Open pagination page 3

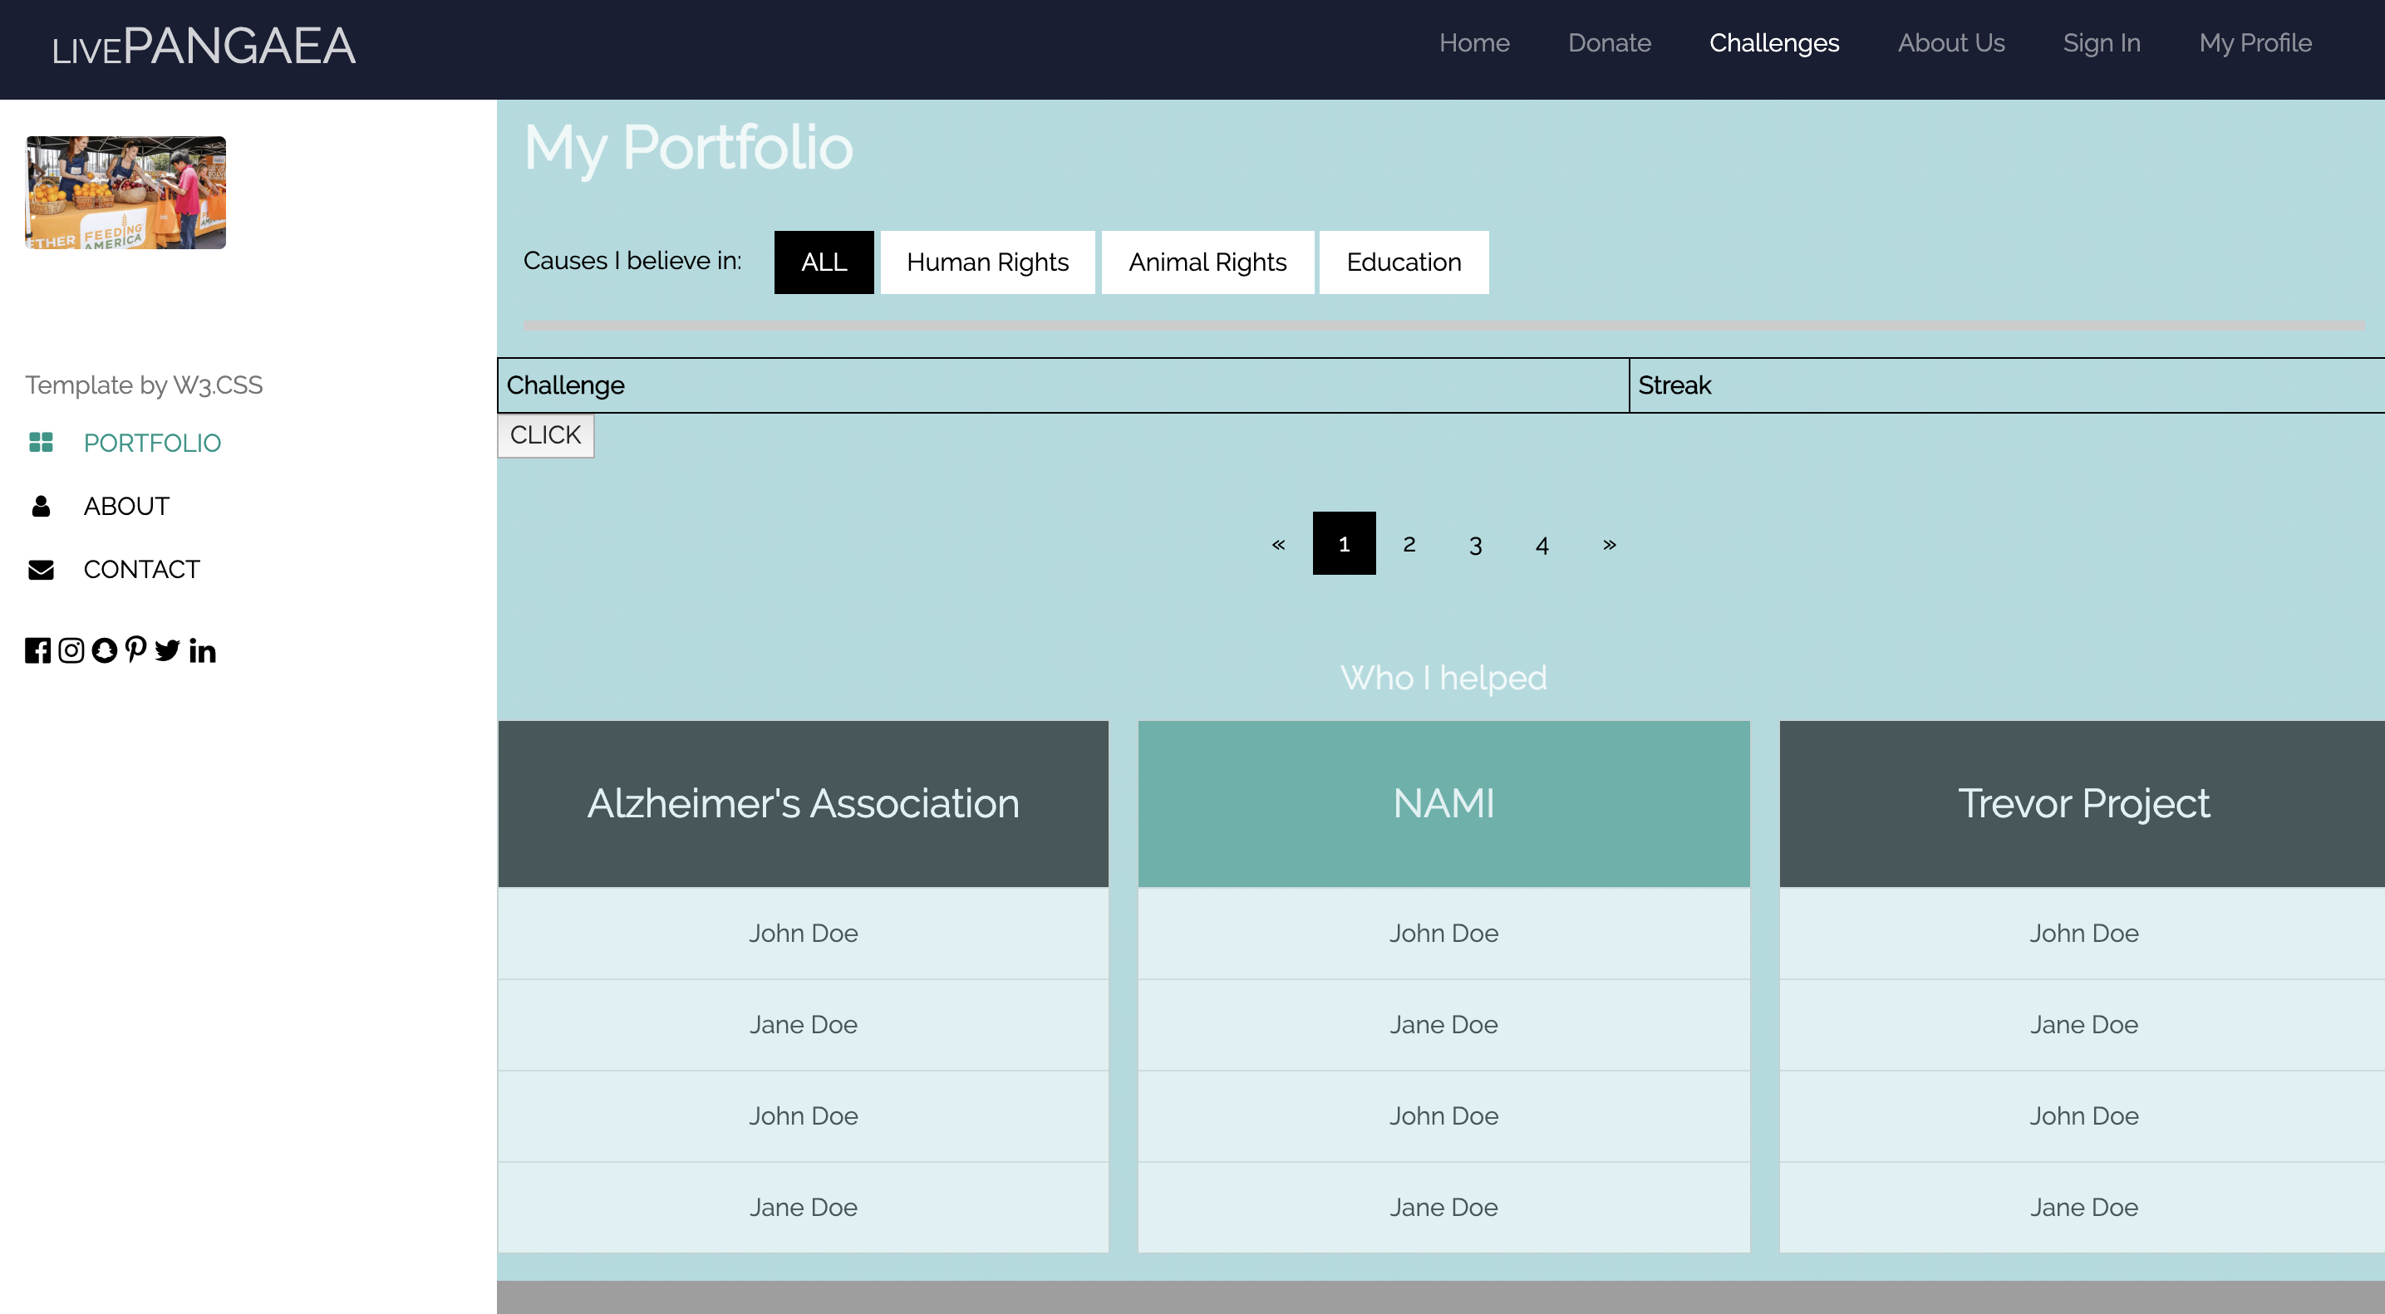[x=1475, y=544]
